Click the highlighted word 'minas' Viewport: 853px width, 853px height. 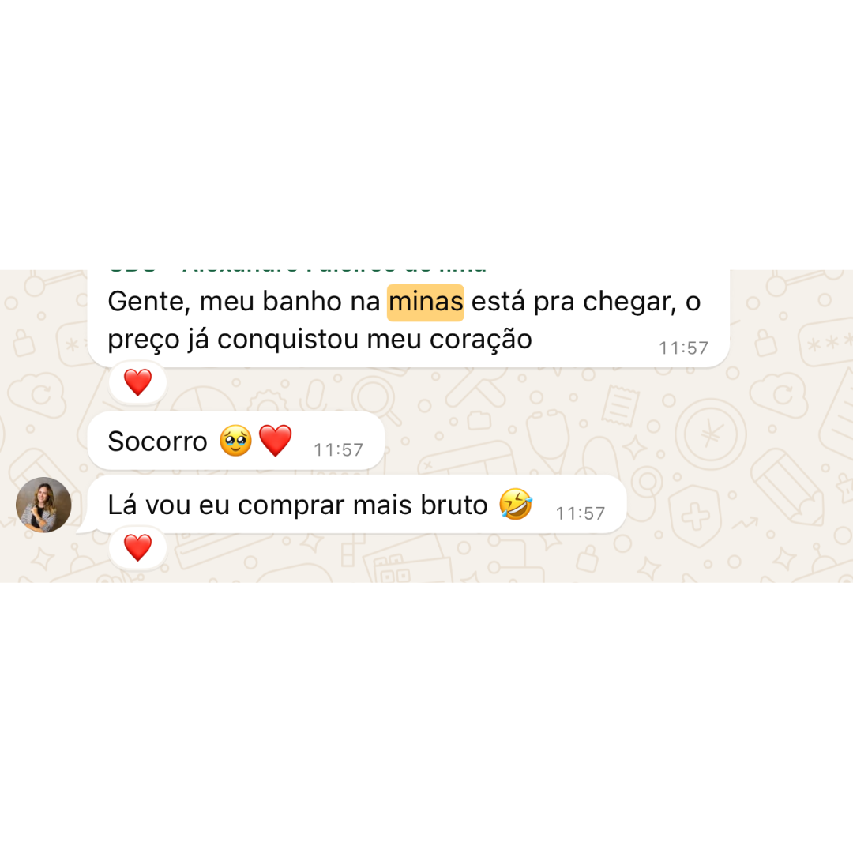pyautogui.click(x=426, y=302)
